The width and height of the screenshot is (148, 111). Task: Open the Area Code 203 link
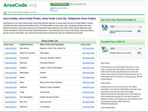click(11, 58)
